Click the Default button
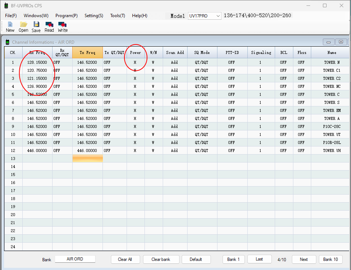 (x=196, y=259)
